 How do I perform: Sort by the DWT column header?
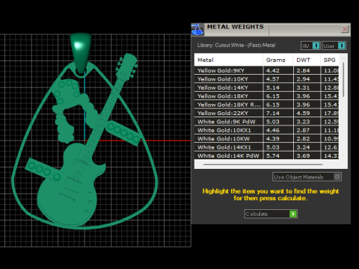coord(307,60)
